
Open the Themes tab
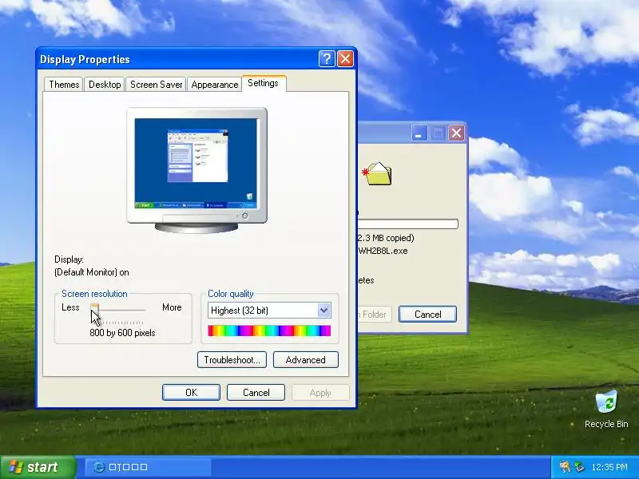(x=64, y=85)
